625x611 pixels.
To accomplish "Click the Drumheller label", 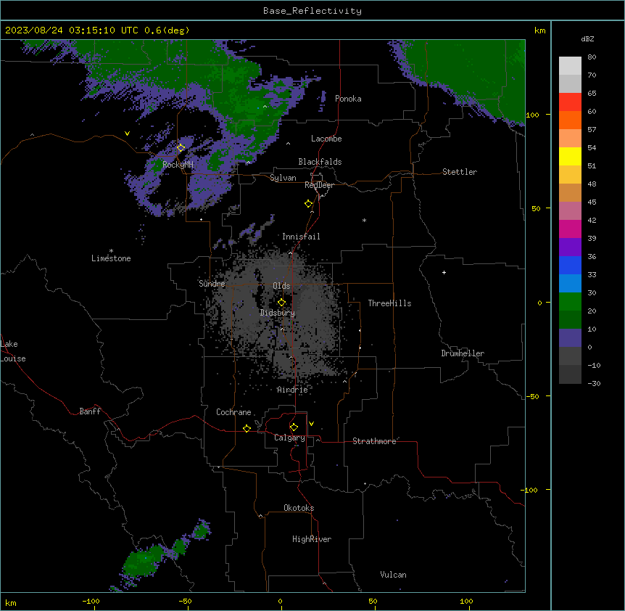I will click(x=463, y=353).
